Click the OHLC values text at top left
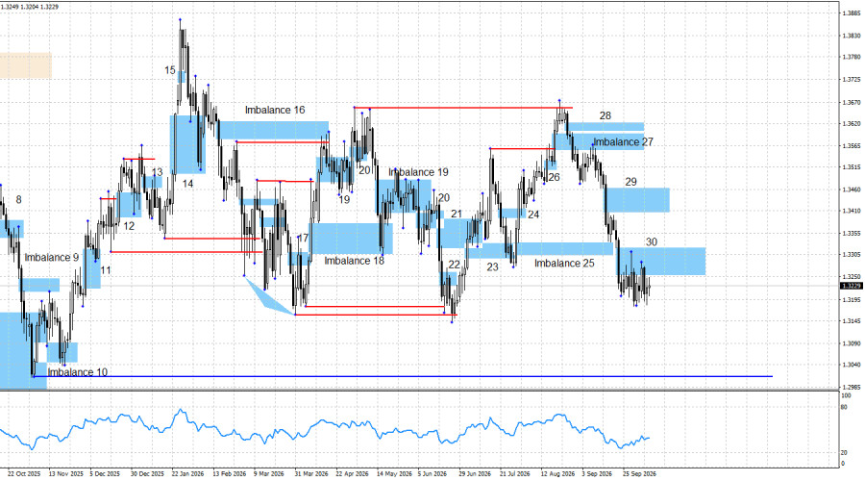The height and width of the screenshot is (481, 865). click(30, 7)
